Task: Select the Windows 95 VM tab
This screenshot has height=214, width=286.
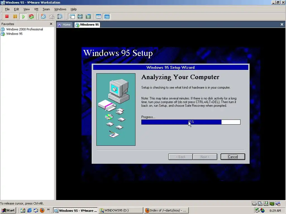Action: (x=87, y=25)
